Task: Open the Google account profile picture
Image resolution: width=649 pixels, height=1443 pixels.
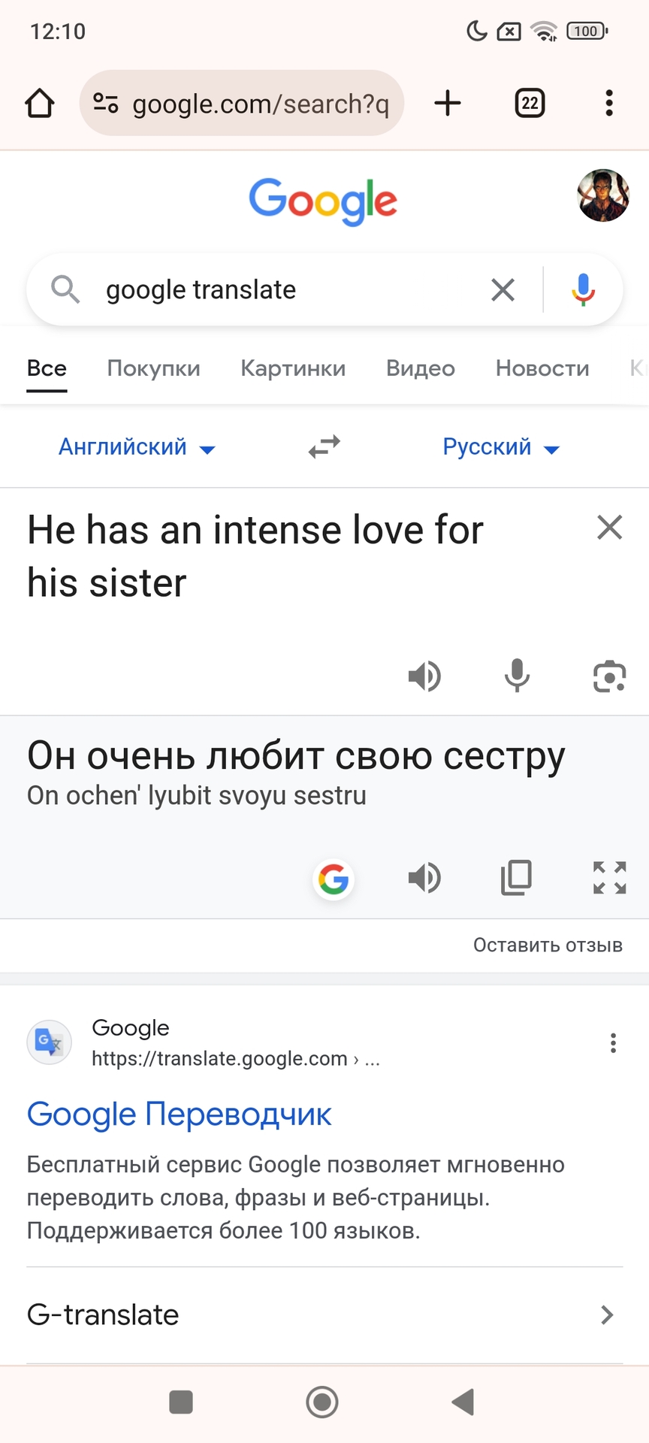Action: [x=602, y=195]
